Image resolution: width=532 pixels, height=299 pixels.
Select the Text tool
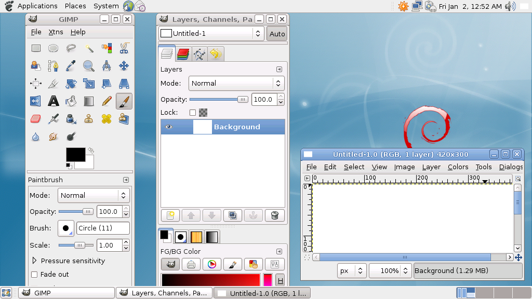pos(54,101)
